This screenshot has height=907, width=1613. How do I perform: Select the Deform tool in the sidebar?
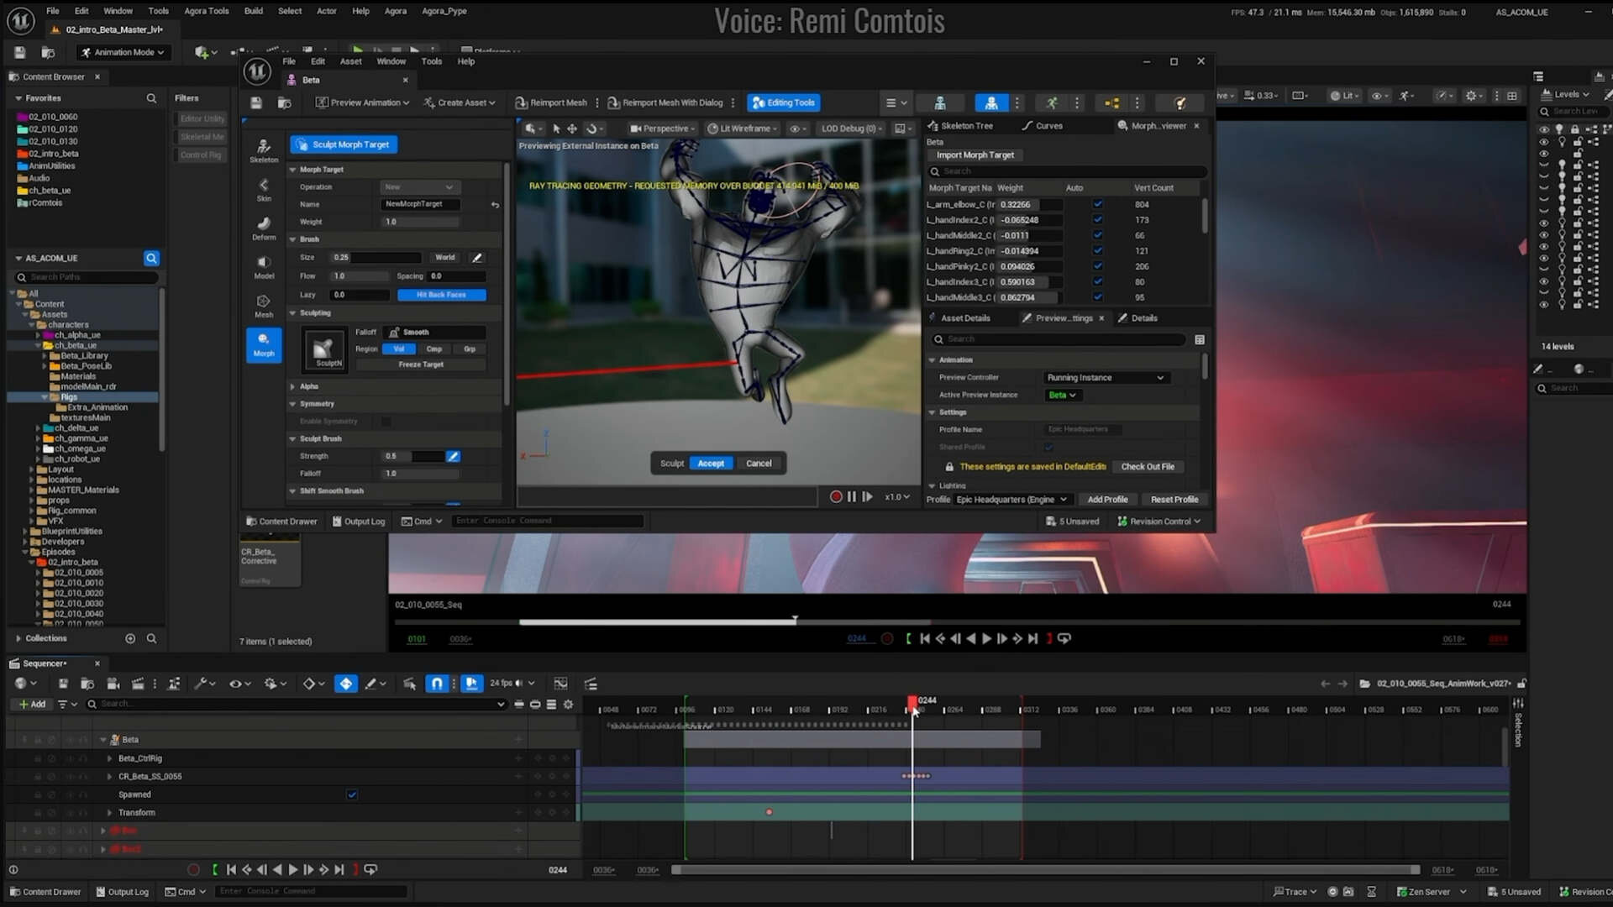(x=264, y=228)
